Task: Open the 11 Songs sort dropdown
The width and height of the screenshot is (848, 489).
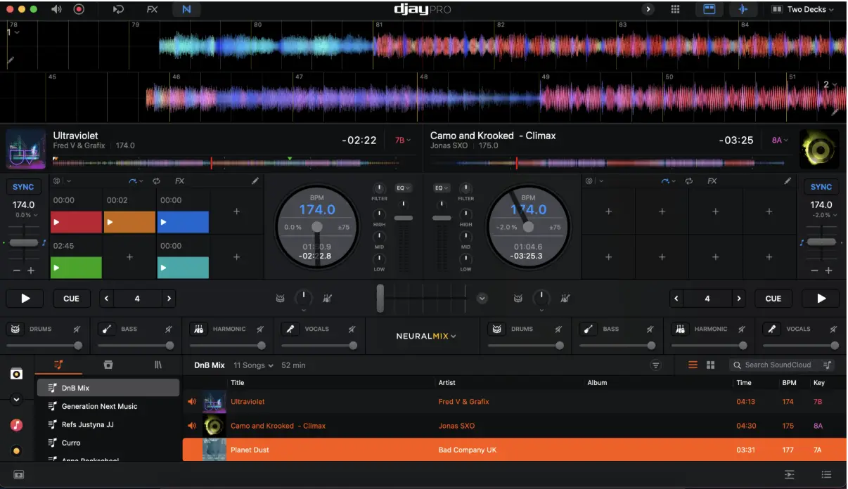Action: point(254,365)
